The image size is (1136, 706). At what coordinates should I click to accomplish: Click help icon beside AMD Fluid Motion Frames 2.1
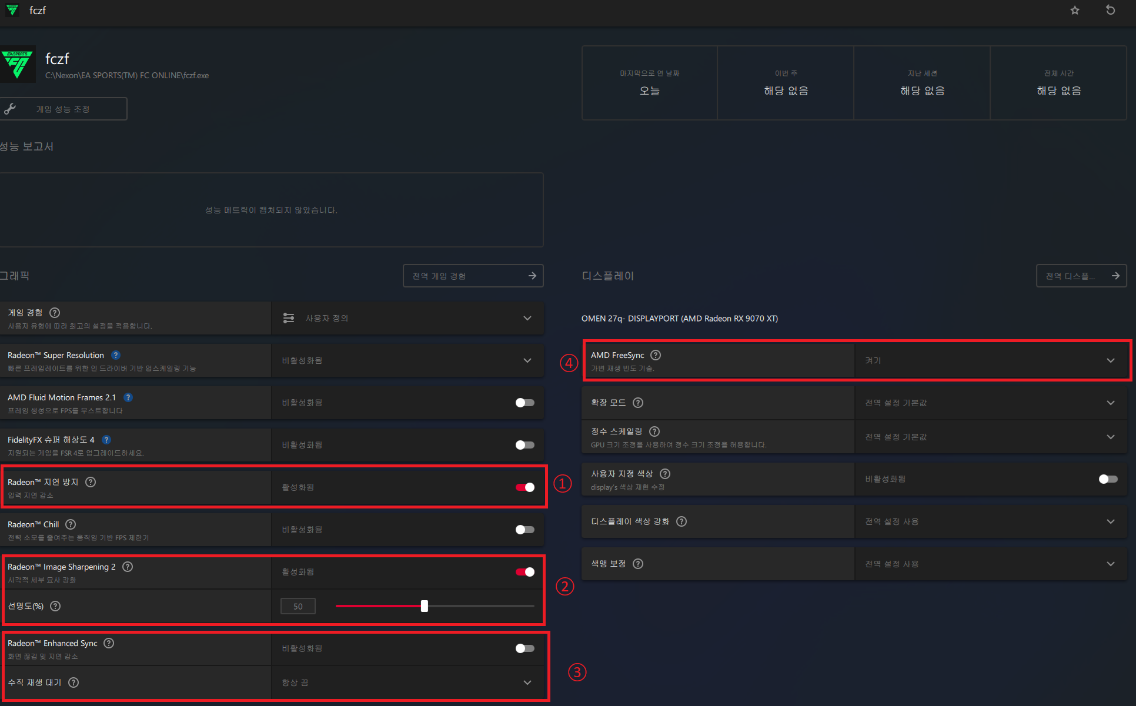tap(128, 397)
